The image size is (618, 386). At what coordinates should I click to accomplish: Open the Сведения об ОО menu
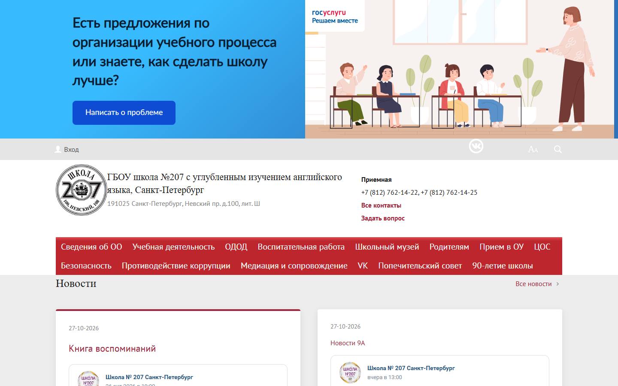(91, 247)
